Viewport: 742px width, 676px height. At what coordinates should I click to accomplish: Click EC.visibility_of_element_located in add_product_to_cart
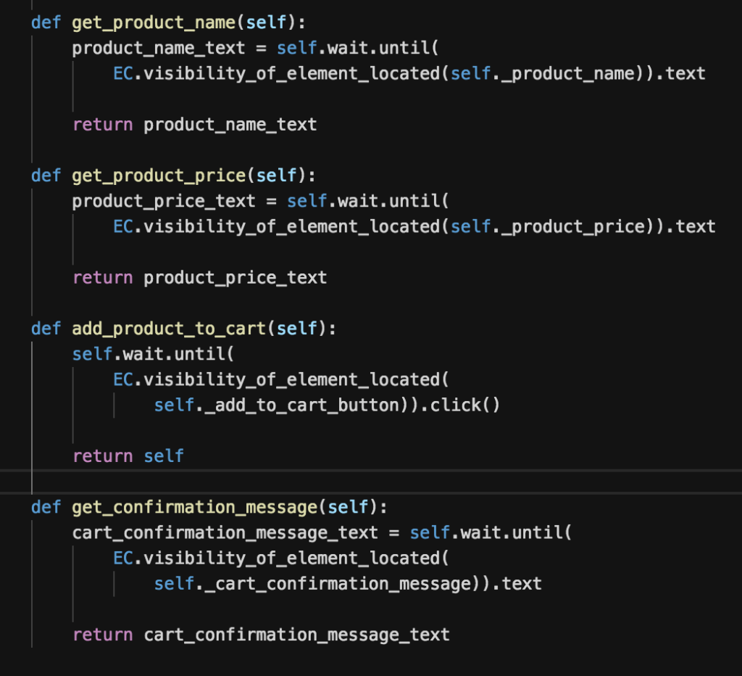pos(276,379)
